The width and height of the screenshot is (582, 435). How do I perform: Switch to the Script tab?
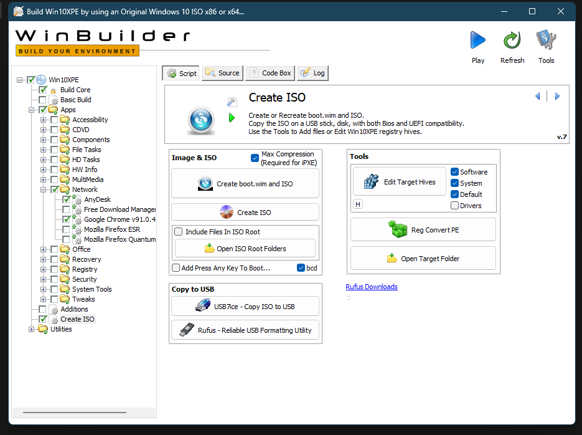181,73
